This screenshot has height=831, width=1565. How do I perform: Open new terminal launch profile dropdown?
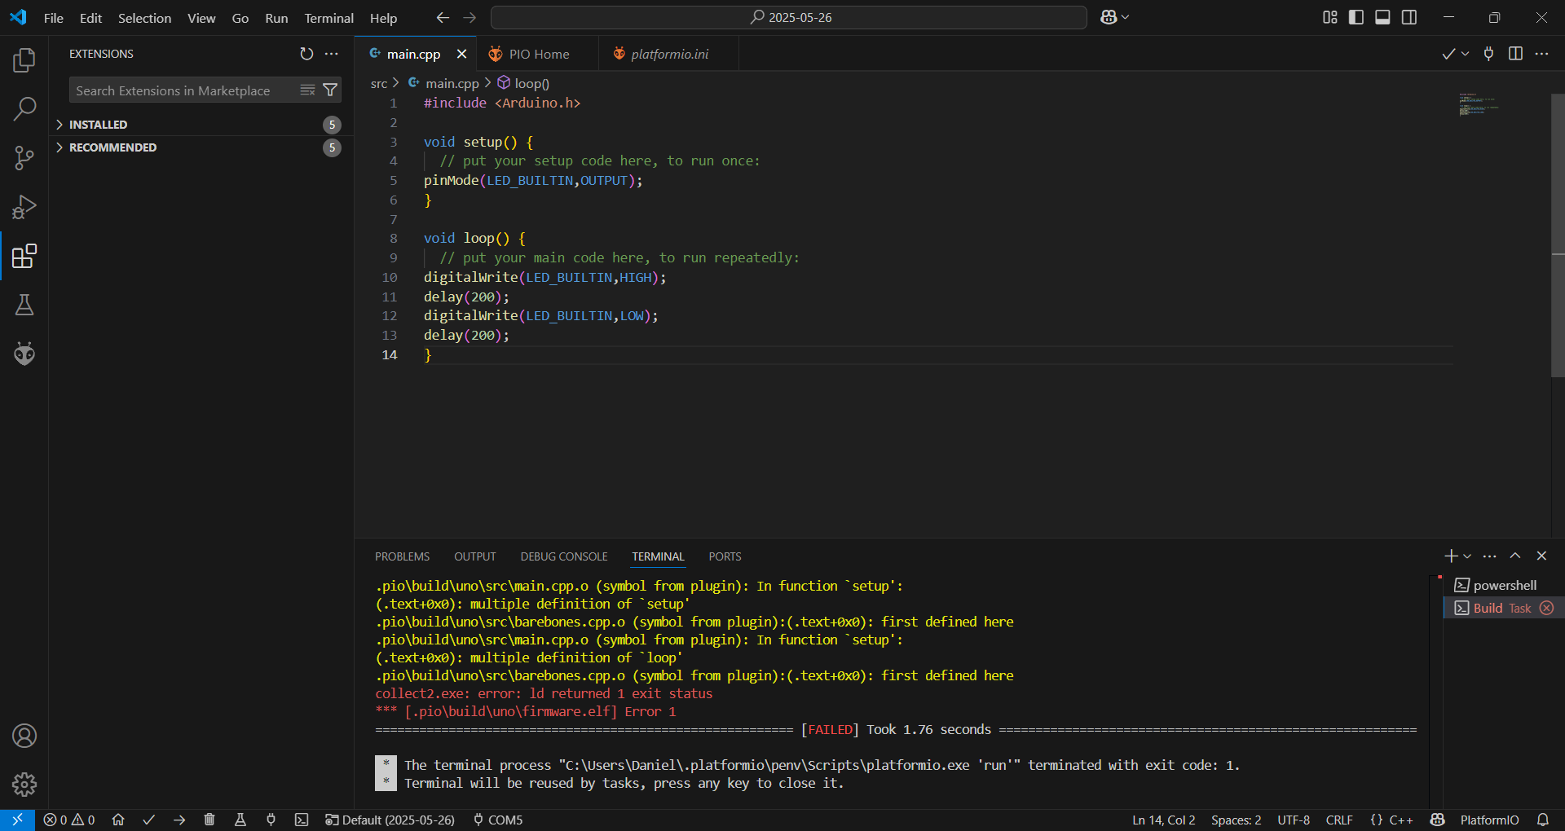tap(1467, 556)
